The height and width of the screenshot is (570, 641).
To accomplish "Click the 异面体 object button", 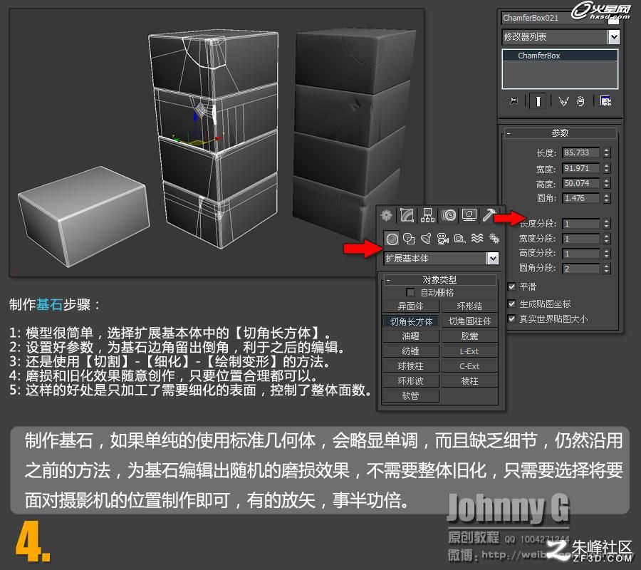I will pos(410,306).
